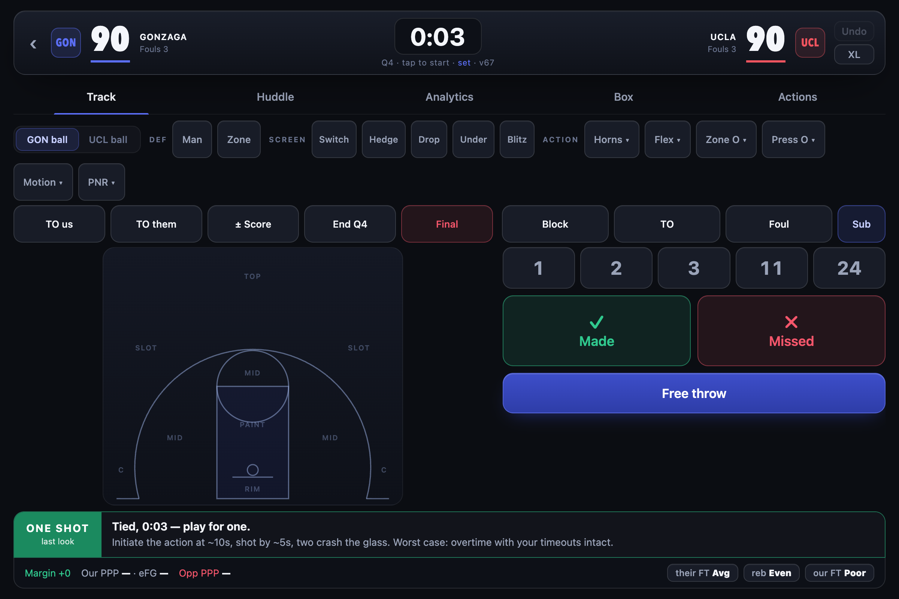Viewport: 899px width, 599px height.
Task: Click the 'their FT Avg' chip
Action: tap(703, 573)
